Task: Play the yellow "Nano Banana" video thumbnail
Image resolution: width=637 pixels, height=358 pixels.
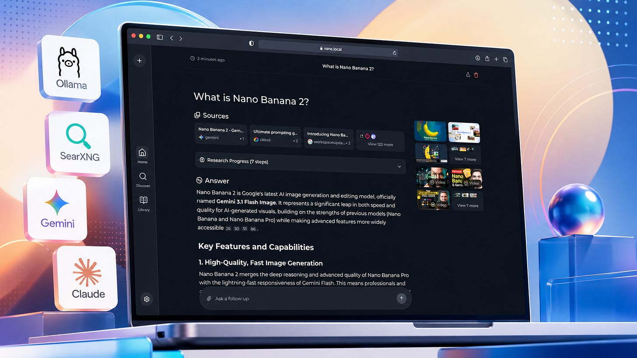Action: pyautogui.click(x=466, y=178)
